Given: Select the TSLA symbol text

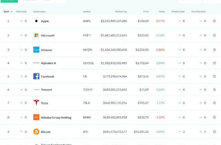Looking at the screenshot, I should tap(86, 103).
